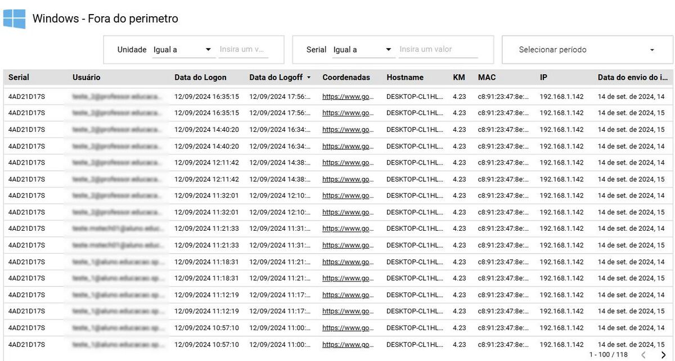Sort table by Serial column header

(19, 77)
